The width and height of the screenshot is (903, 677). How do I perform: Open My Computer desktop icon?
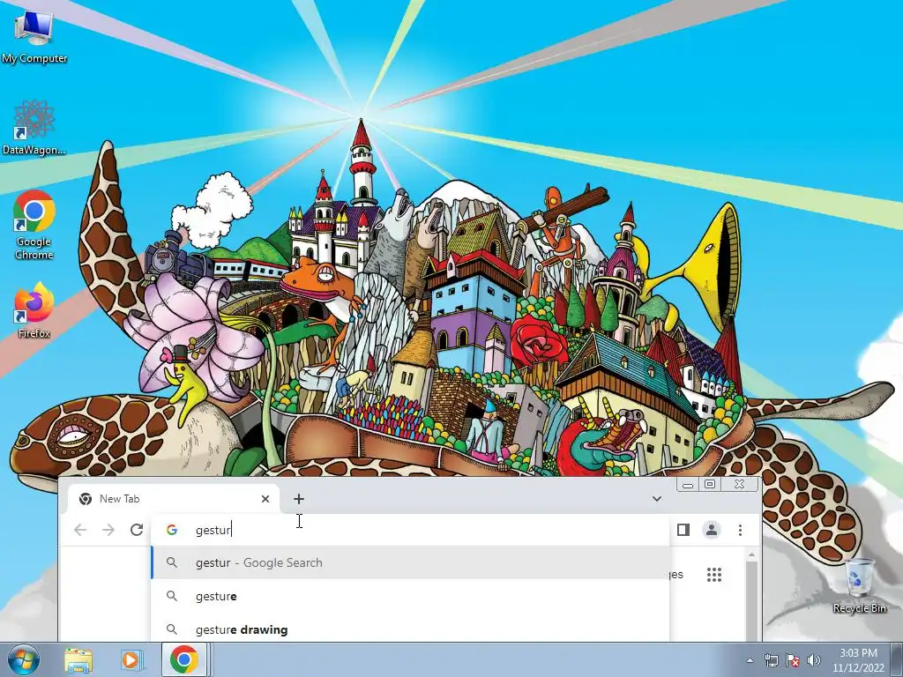click(34, 36)
